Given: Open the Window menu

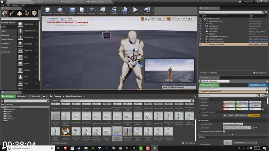Looking at the screenshot, I should point(16,5).
